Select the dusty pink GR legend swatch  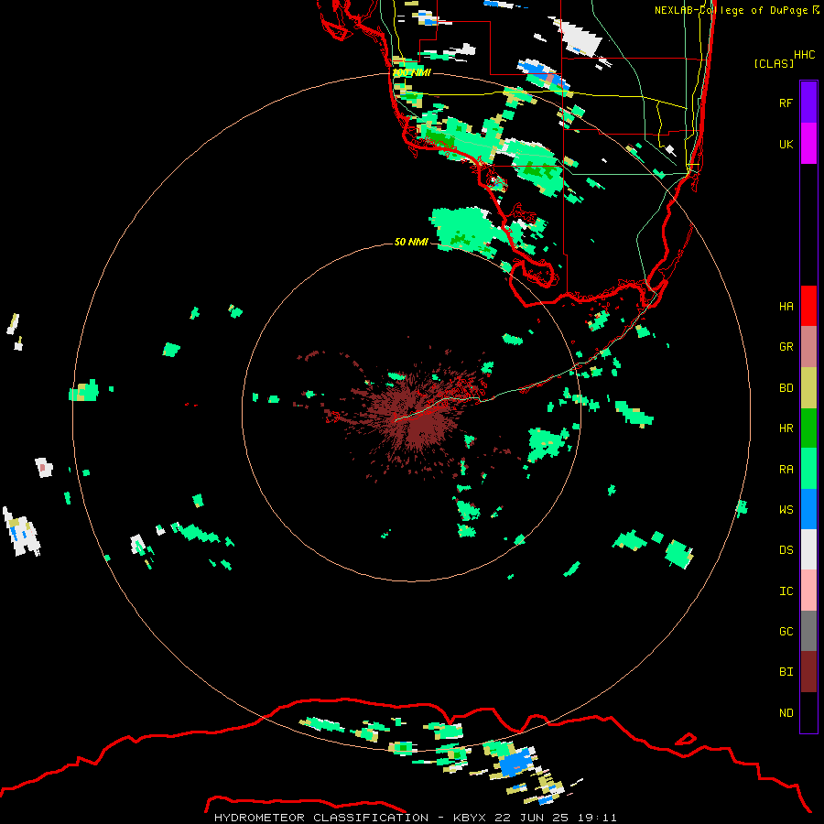[x=808, y=347]
